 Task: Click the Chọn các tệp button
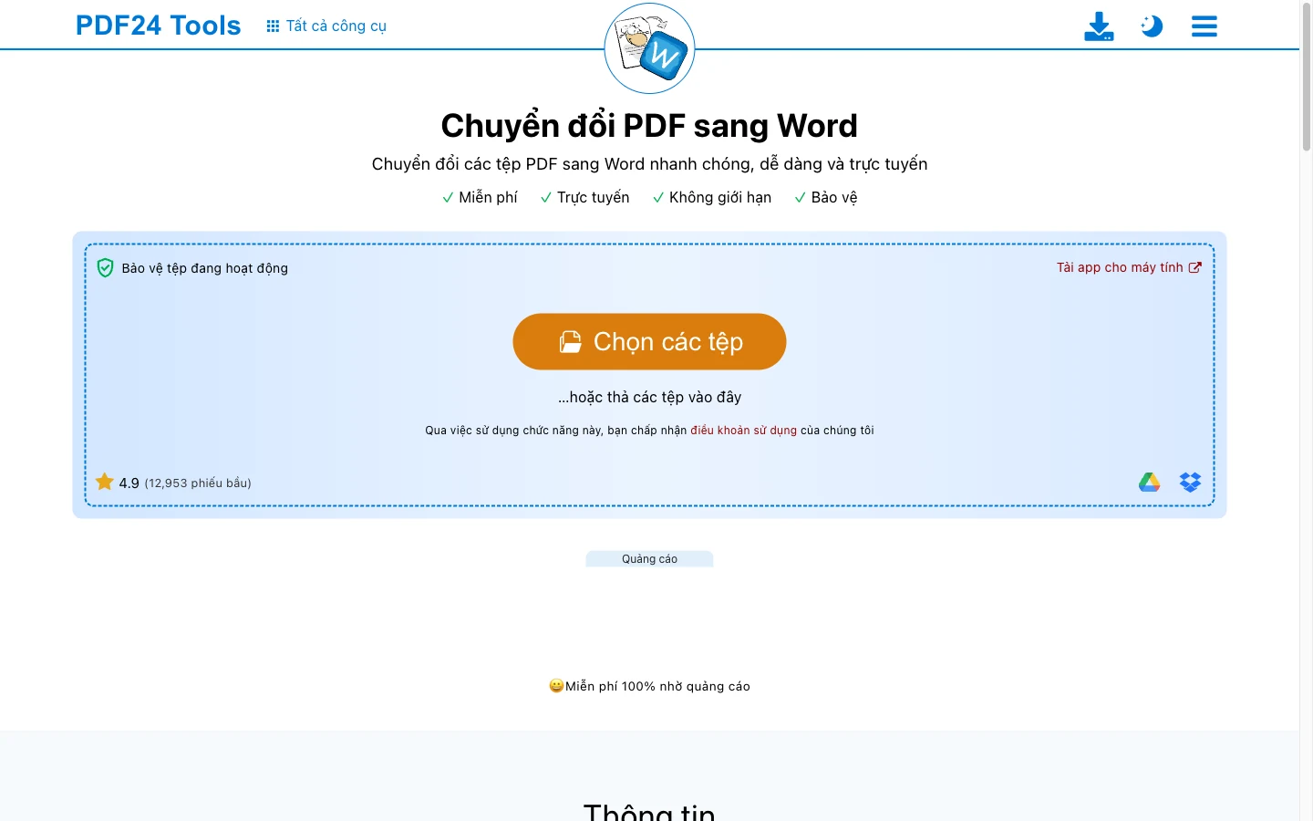[649, 341]
